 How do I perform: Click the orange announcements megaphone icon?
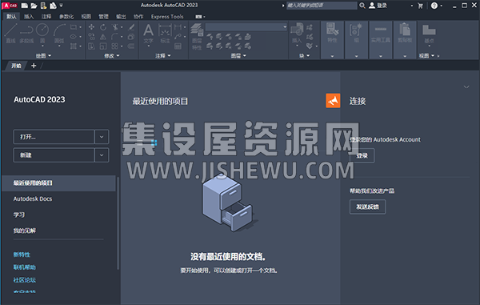[x=333, y=100]
